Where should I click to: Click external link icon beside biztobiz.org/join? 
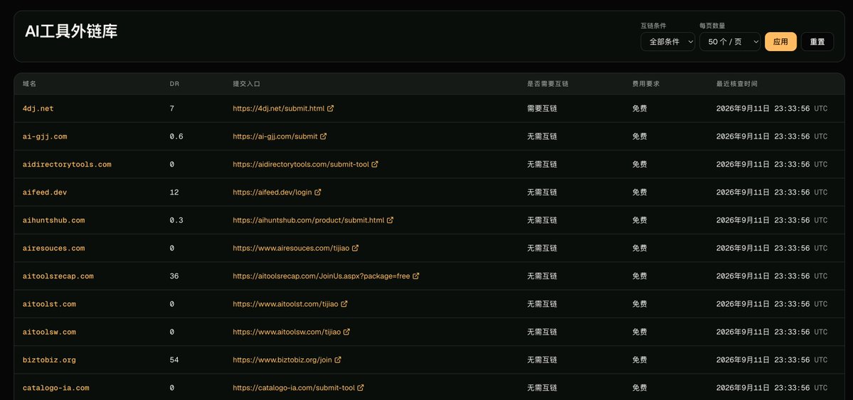338,360
